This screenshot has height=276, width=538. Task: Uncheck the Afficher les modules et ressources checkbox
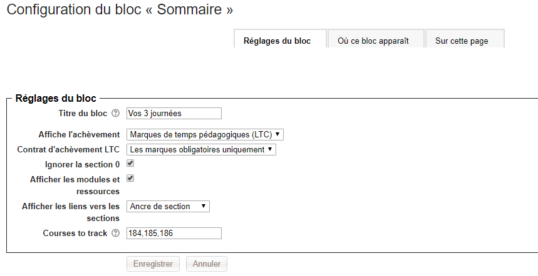coord(130,179)
